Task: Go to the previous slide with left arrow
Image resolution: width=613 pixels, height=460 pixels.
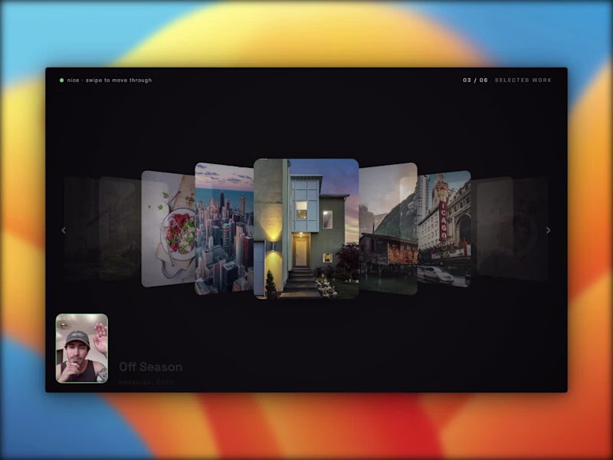Action: (64, 231)
